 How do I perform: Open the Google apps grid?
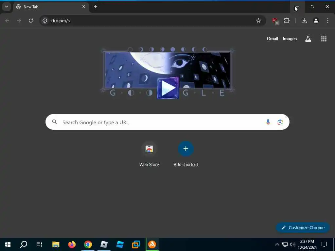324,39
